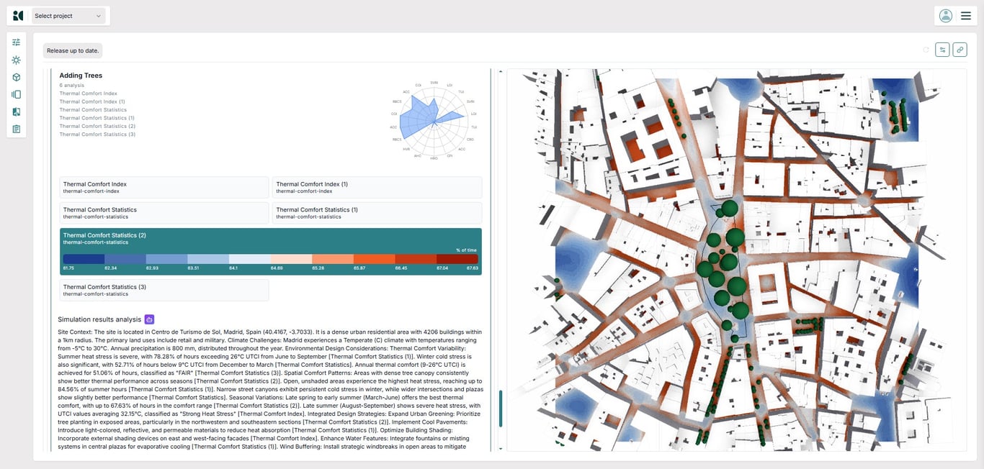Click the app logo in top-left
Image resolution: width=984 pixels, height=469 pixels.
18,16
